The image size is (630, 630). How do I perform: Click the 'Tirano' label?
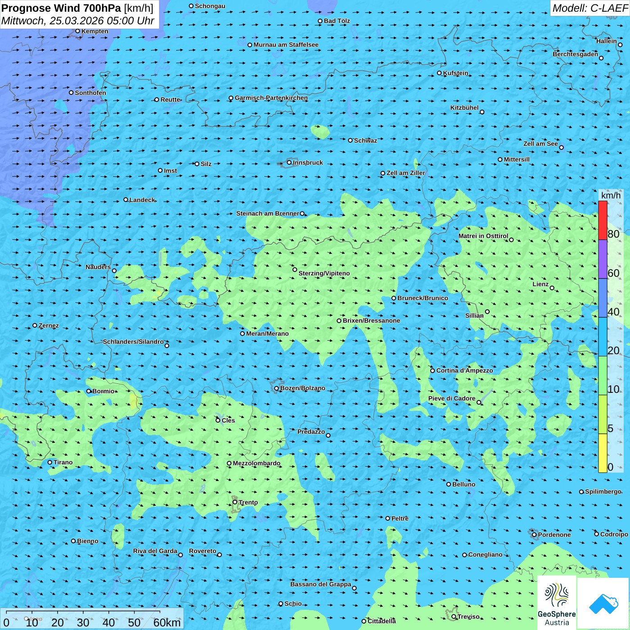63,462
